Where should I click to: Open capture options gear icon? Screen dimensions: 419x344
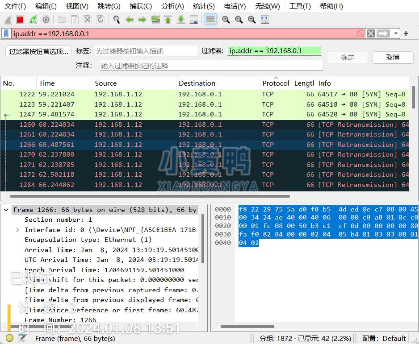[46, 20]
